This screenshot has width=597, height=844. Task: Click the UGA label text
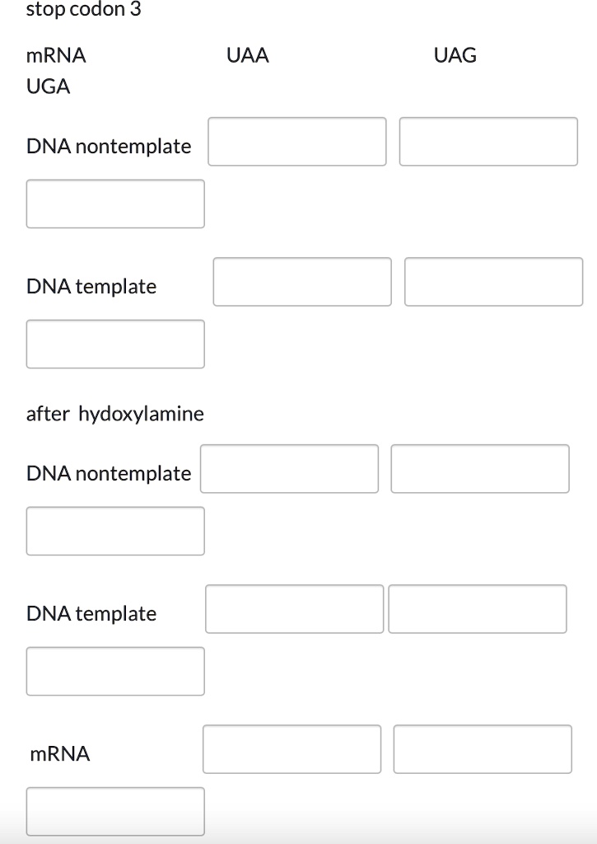48,86
